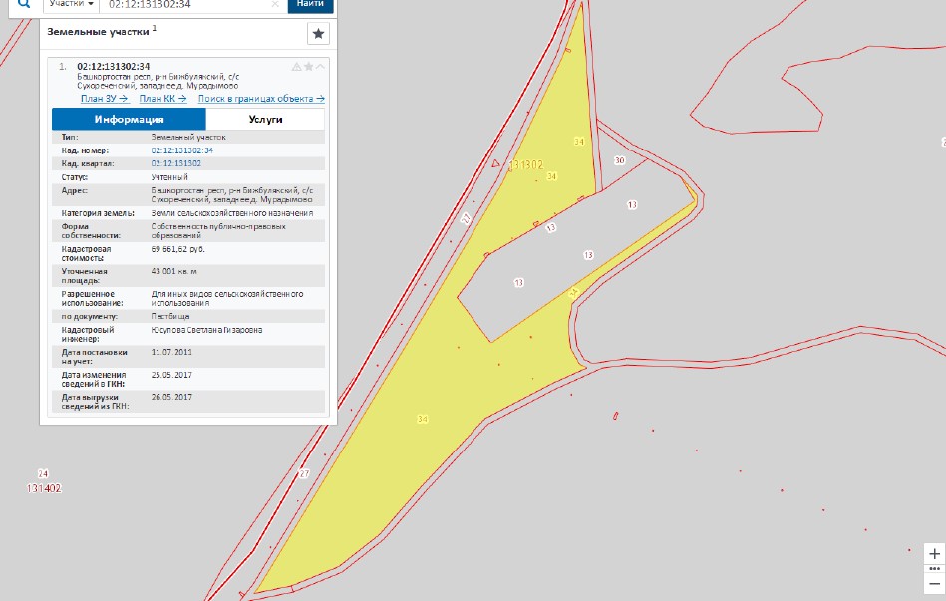Zoom in the map with plus button
This screenshot has height=601, width=946.
coord(934,553)
